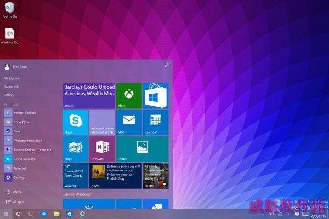Screen dimensions: 329x219
Task: Click the Brad Sams user account
Action: (x=16, y=67)
